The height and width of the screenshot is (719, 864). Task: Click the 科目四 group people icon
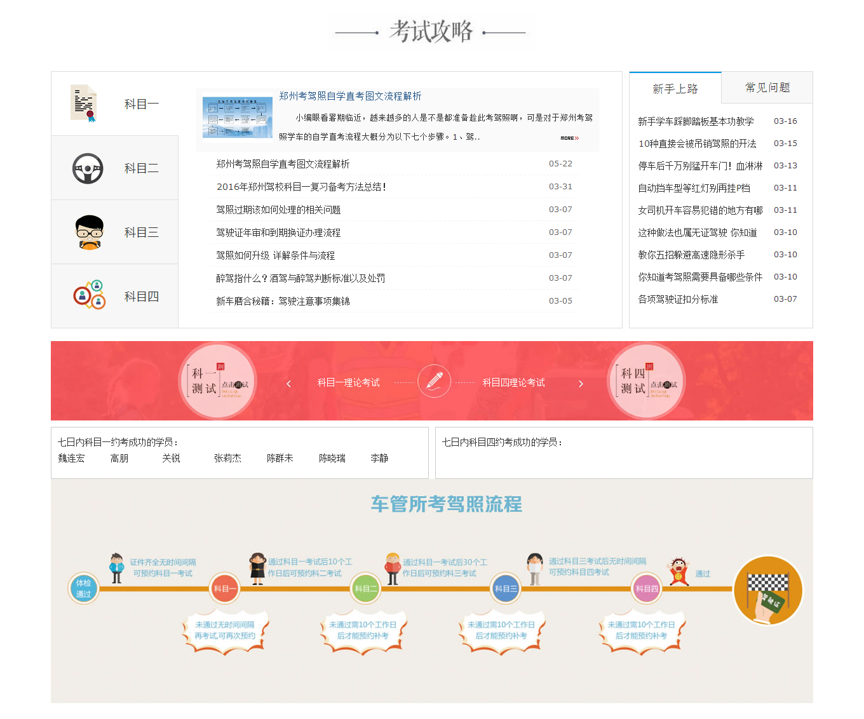click(89, 294)
